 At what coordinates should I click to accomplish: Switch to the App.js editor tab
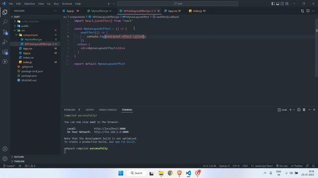(x=71, y=11)
